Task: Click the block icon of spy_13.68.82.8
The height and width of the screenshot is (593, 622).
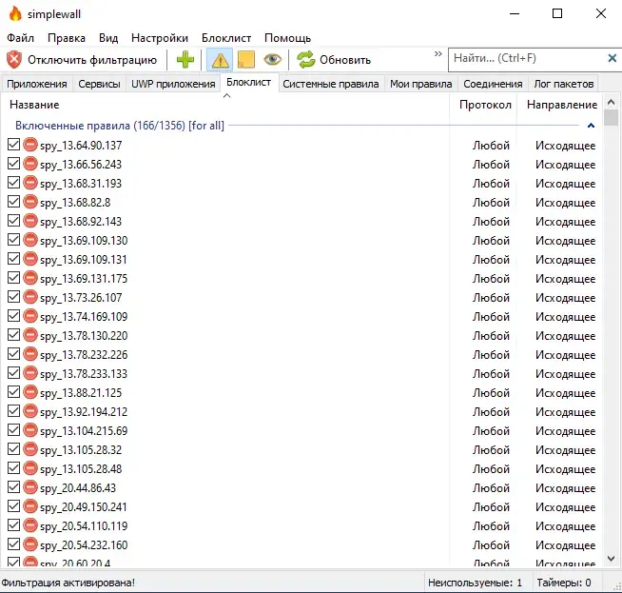Action: point(30,202)
